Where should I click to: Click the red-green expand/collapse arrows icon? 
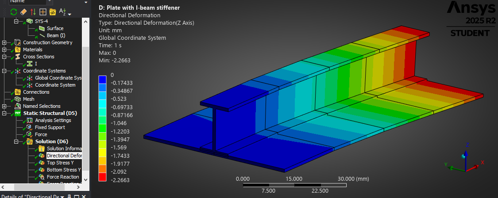pyautogui.click(x=33, y=12)
